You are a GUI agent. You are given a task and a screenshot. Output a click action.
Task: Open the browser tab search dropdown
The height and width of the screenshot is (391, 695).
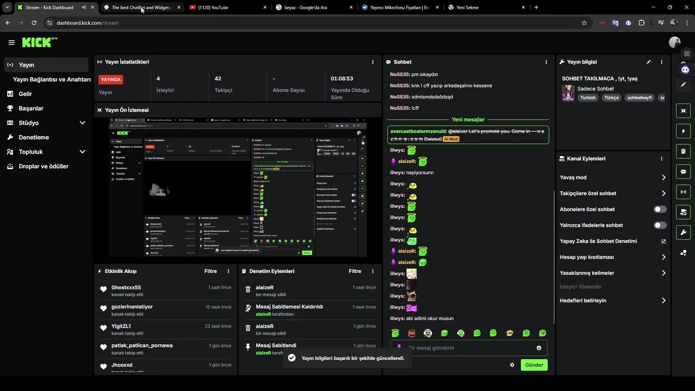[x=7, y=8]
